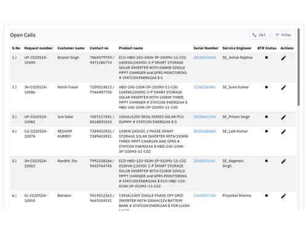Click the vertical scrollbar of Open Calls

[299, 67]
